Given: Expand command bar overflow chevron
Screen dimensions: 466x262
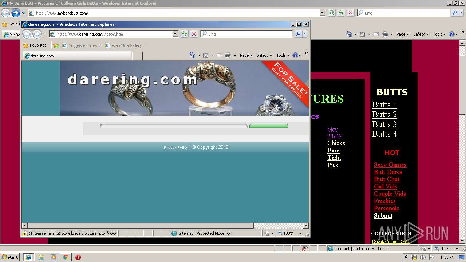Looking at the screenshot, I should point(306,53).
